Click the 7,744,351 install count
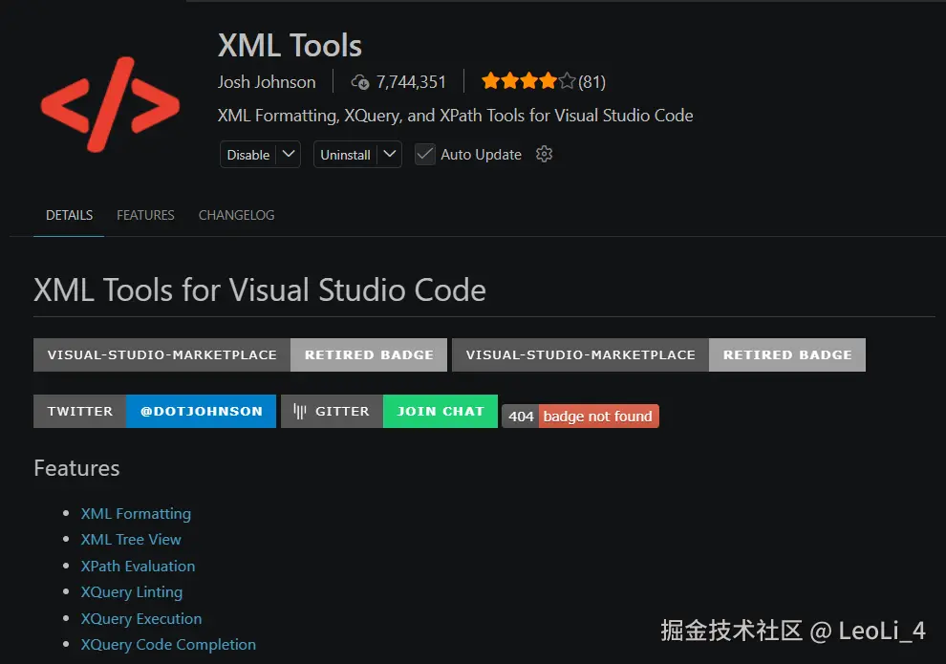Viewport: 946px width, 664px height. tap(411, 82)
